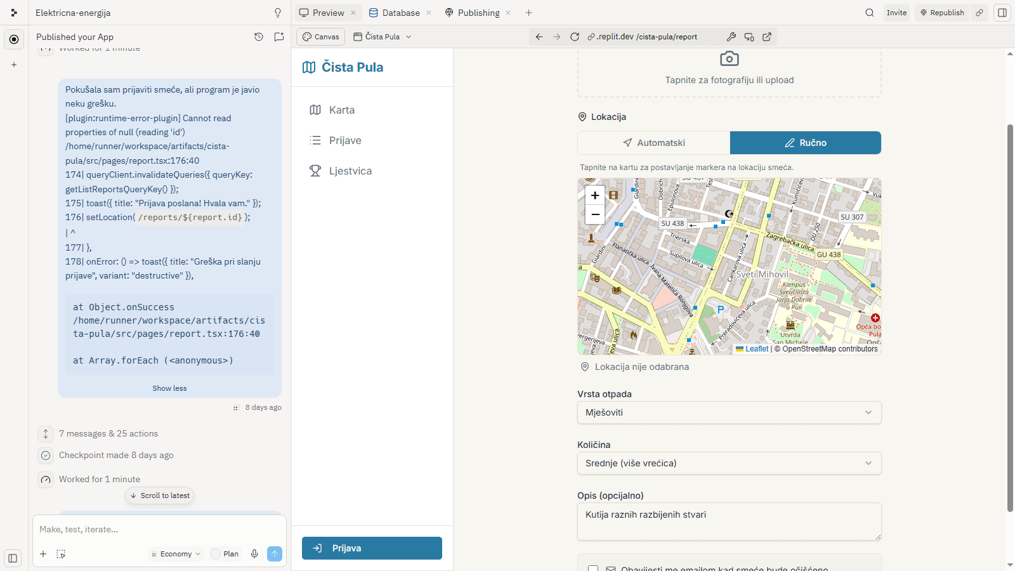Close the Publishing tab

point(508,13)
